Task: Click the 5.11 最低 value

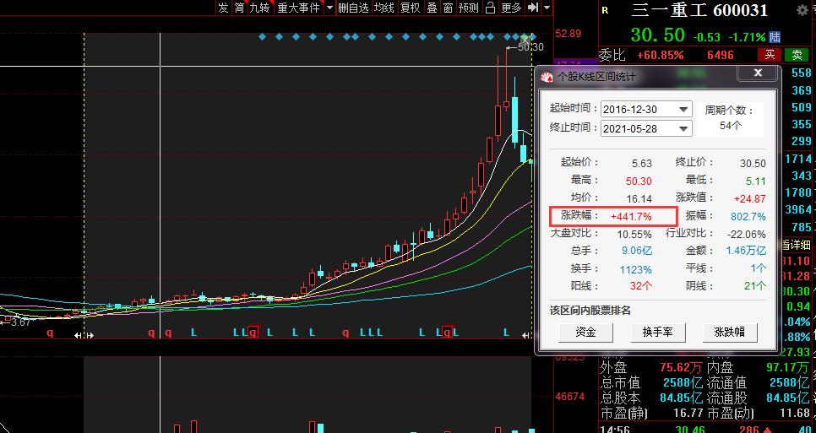Action: point(755,181)
